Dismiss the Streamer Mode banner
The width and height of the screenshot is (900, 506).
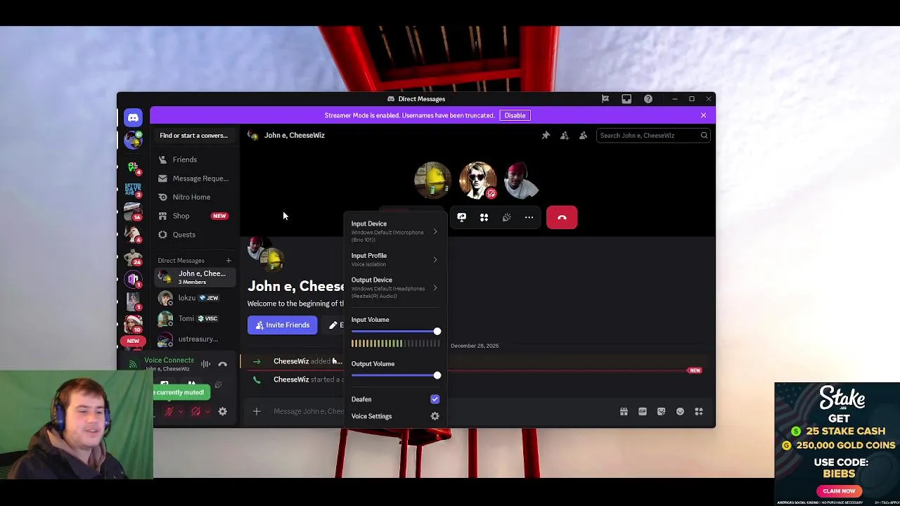coord(703,115)
